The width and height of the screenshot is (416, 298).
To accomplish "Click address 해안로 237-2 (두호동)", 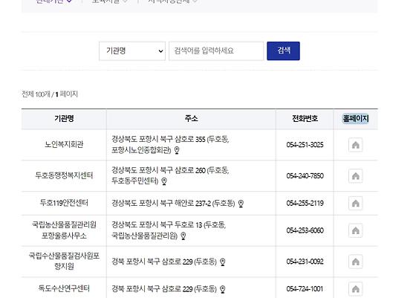I will 173,204.
